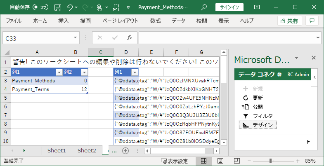
Task: Click the formula bar Cancel X icon
Action: [x=100, y=38]
